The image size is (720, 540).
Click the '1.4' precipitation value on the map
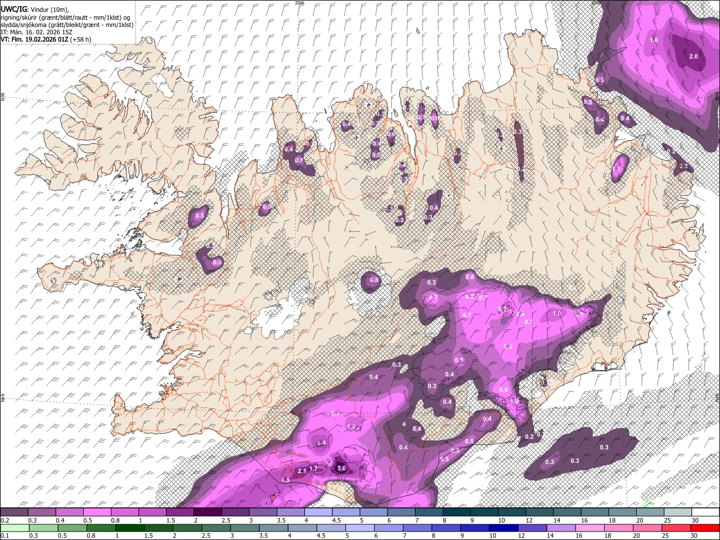click(x=321, y=443)
